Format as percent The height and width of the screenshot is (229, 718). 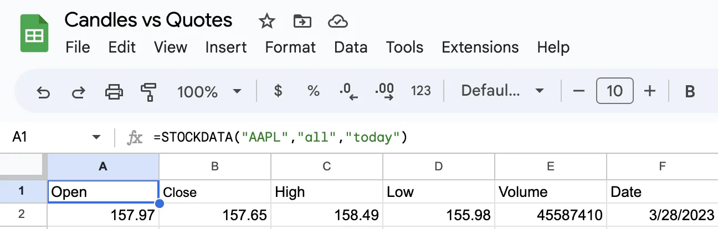click(314, 91)
